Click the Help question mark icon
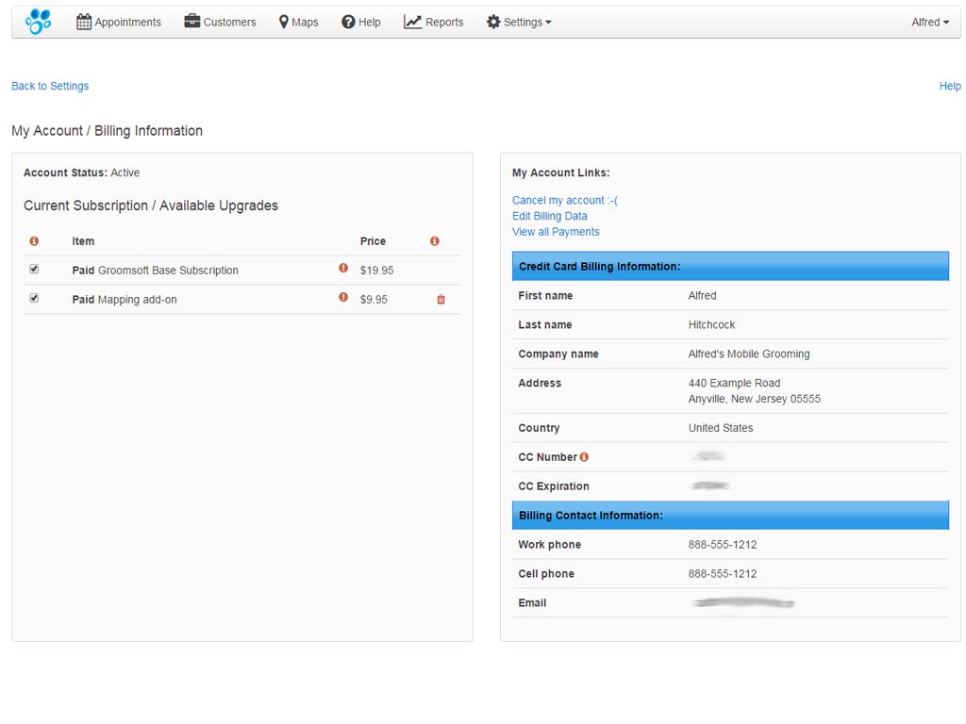The width and height of the screenshot is (966, 724). 348,22
